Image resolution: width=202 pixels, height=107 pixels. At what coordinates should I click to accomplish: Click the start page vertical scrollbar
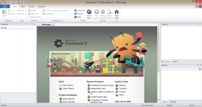click(158, 65)
